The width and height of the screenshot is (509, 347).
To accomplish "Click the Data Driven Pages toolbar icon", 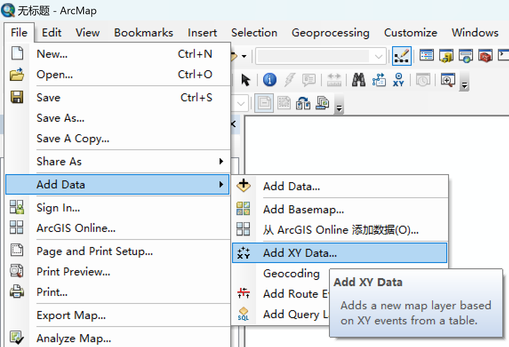I will [x=322, y=103].
